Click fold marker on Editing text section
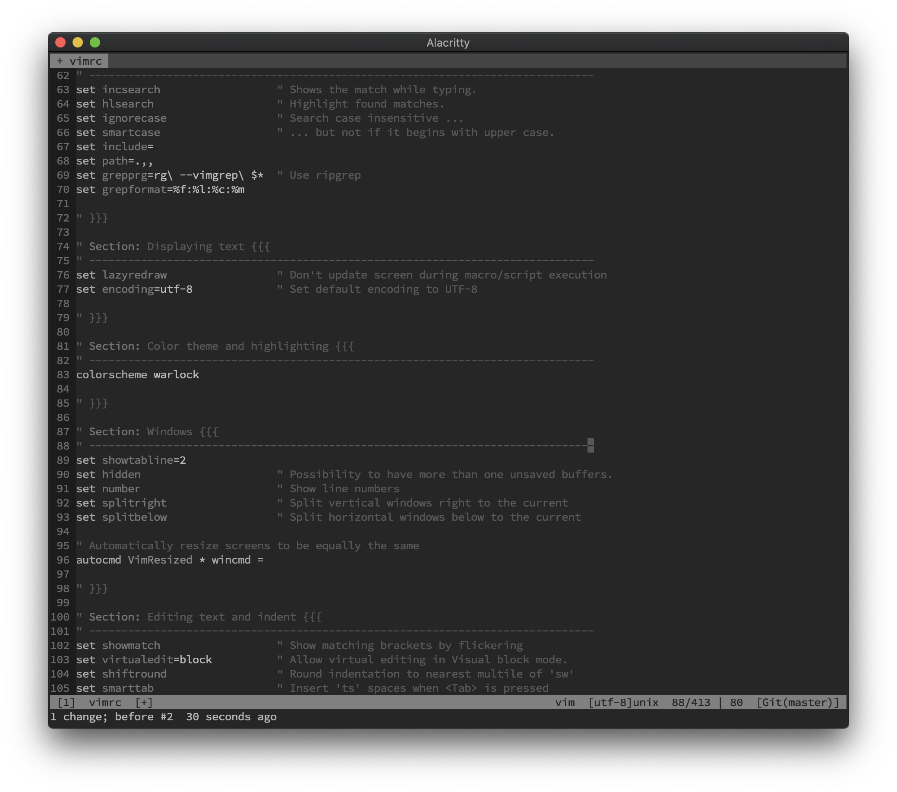The height and width of the screenshot is (792, 897). (x=313, y=617)
